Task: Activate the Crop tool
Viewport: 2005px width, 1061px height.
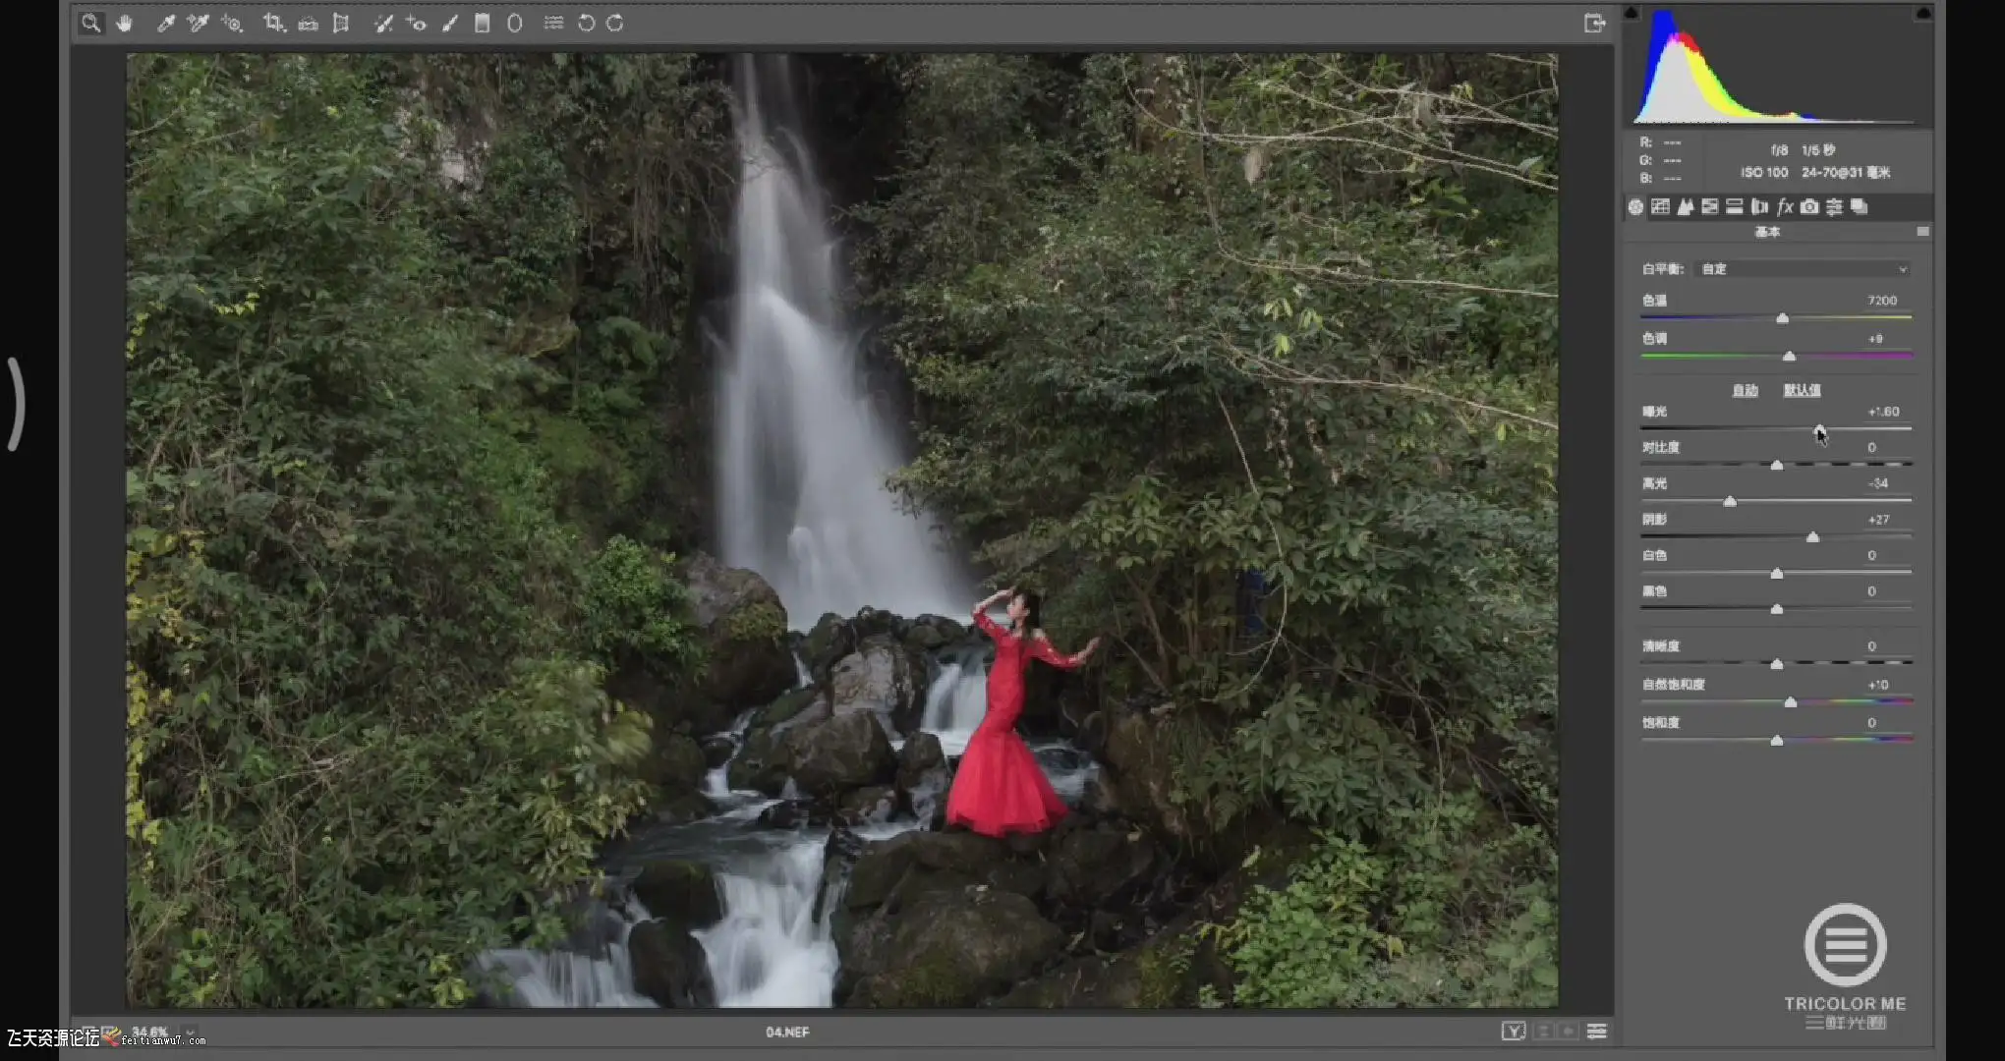Action: point(273,23)
